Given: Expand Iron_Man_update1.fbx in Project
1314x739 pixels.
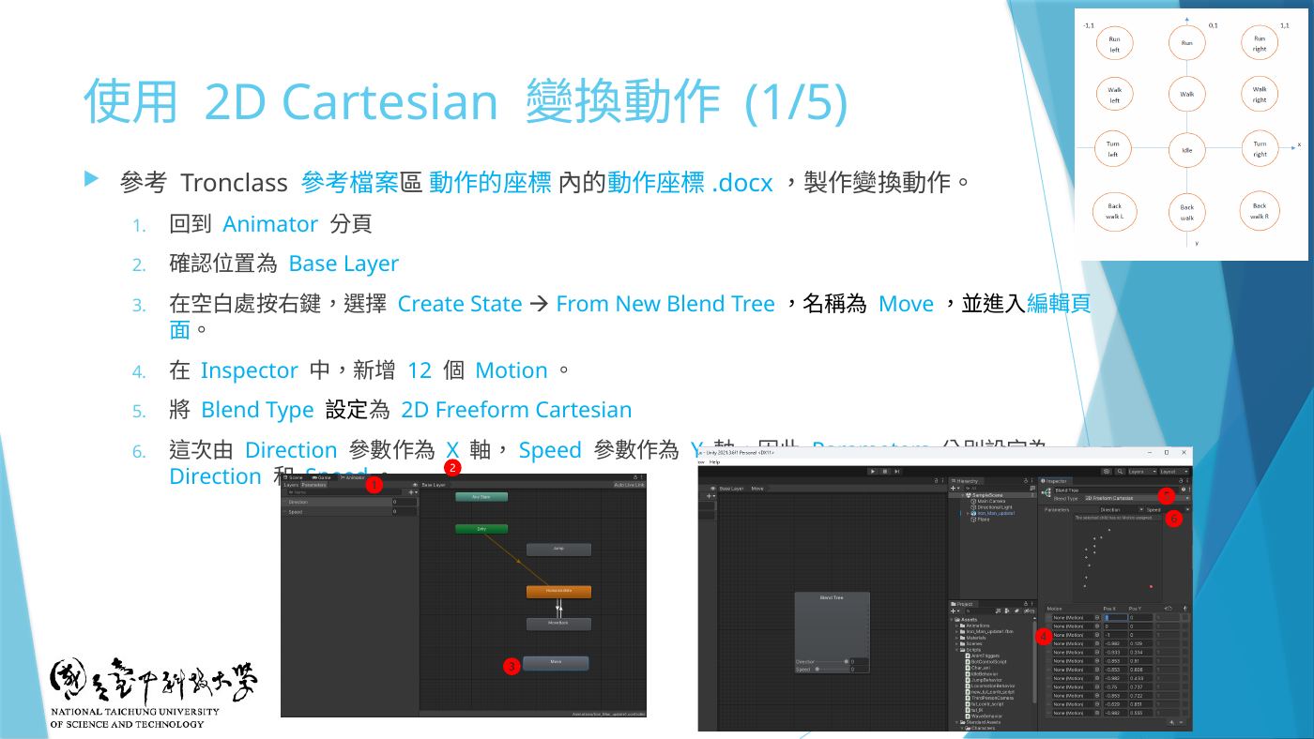Looking at the screenshot, I should 956,632.
